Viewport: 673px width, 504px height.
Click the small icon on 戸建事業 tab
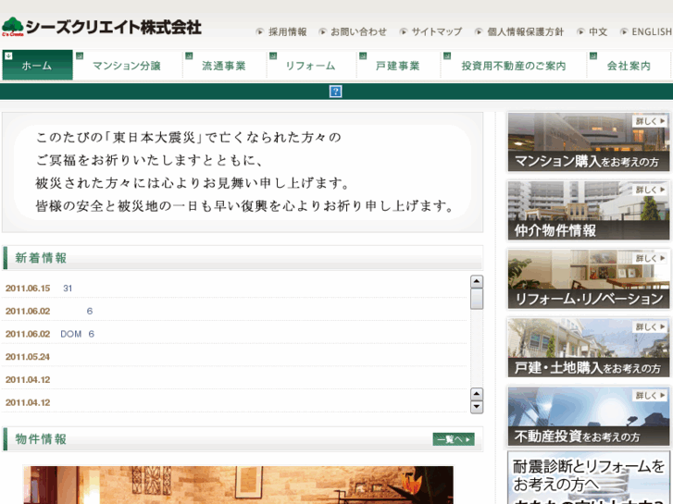(x=363, y=55)
